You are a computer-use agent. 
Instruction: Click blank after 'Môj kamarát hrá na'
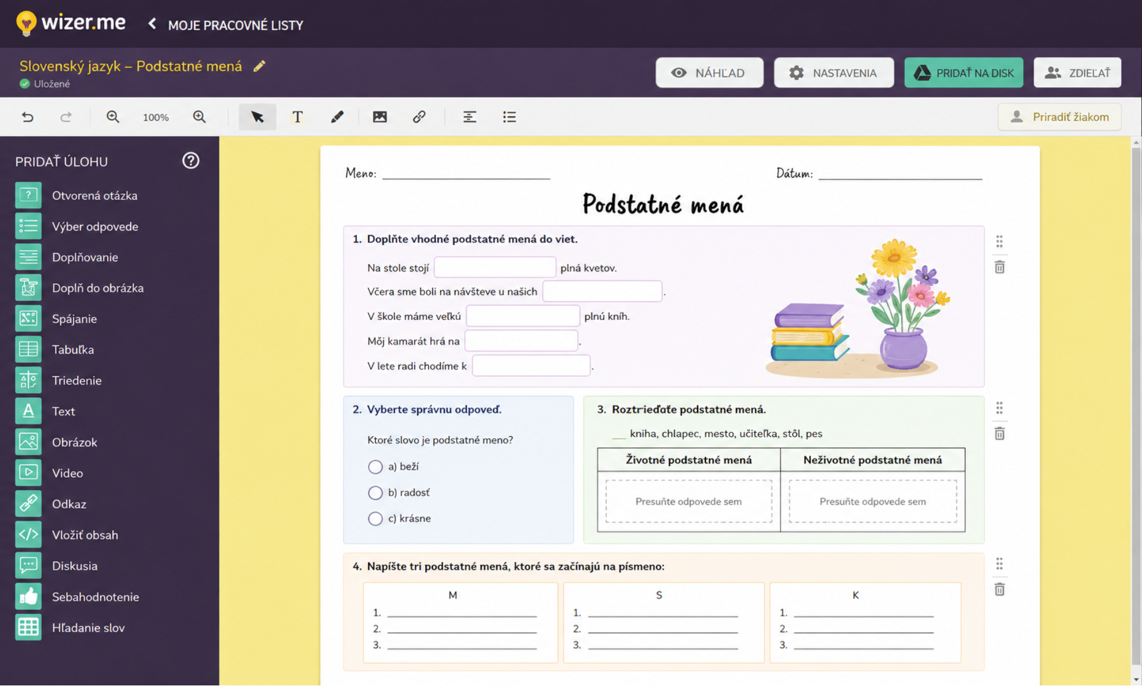coord(521,342)
